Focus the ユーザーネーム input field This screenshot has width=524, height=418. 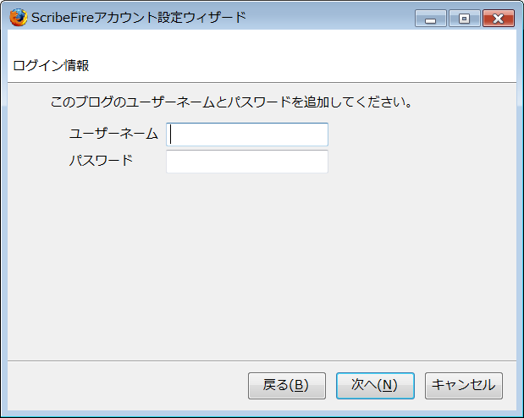[247, 135]
